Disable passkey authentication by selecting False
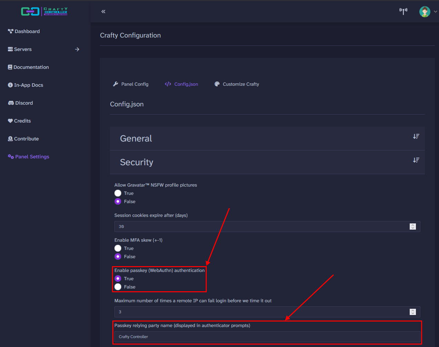Viewport: 439px width, 347px height. tap(118, 287)
